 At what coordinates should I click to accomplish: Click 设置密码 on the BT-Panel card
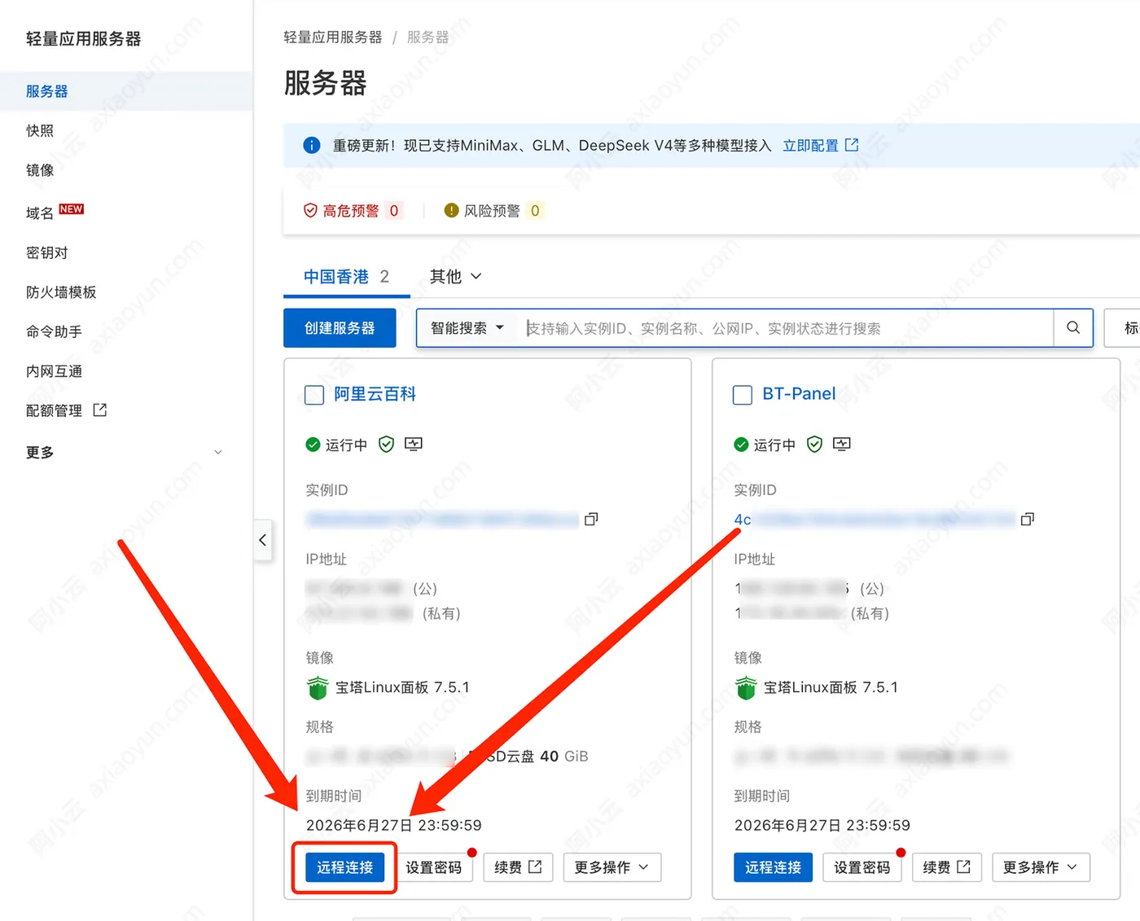tap(862, 867)
